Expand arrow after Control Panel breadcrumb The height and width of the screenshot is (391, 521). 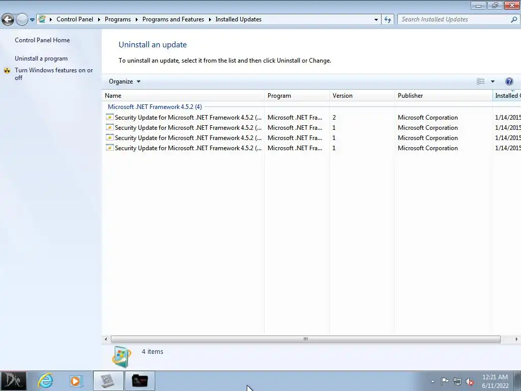99,20
